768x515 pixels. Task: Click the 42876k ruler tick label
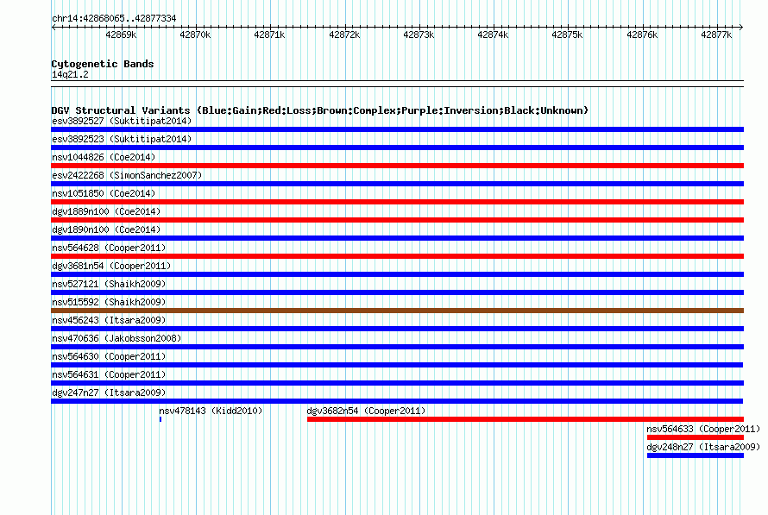(642, 35)
